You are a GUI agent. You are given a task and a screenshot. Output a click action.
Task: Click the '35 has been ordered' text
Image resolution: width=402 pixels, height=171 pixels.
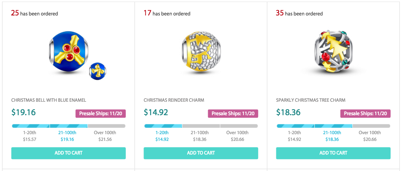299,13
